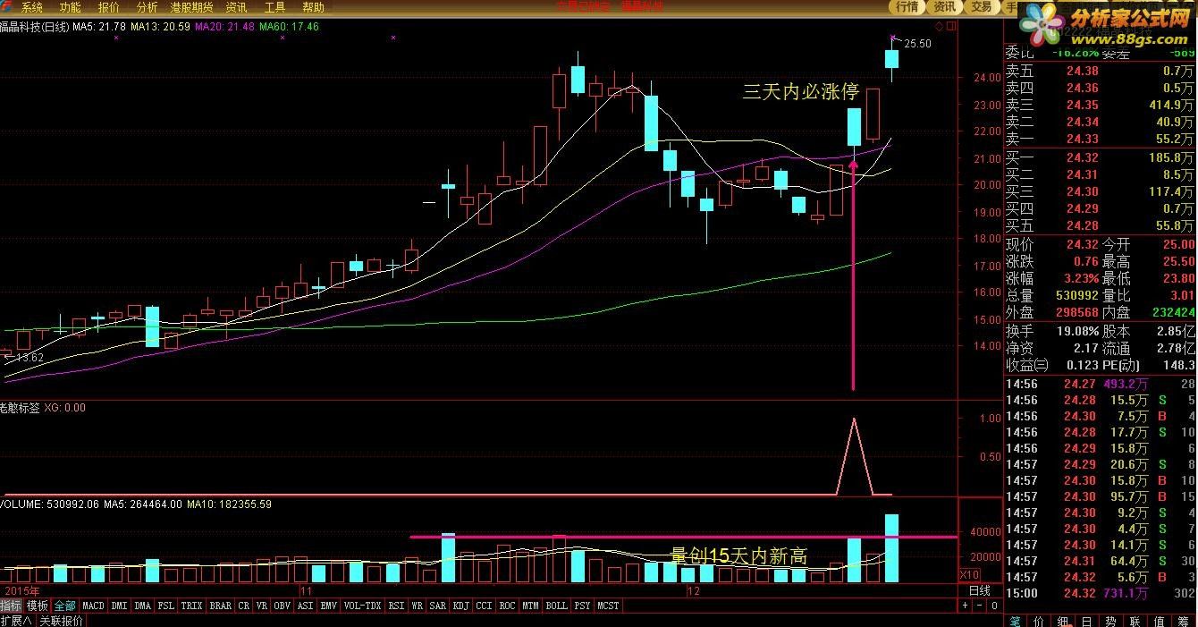Click the 现价 value 24.32
The height and width of the screenshot is (627, 1198).
click(1081, 244)
